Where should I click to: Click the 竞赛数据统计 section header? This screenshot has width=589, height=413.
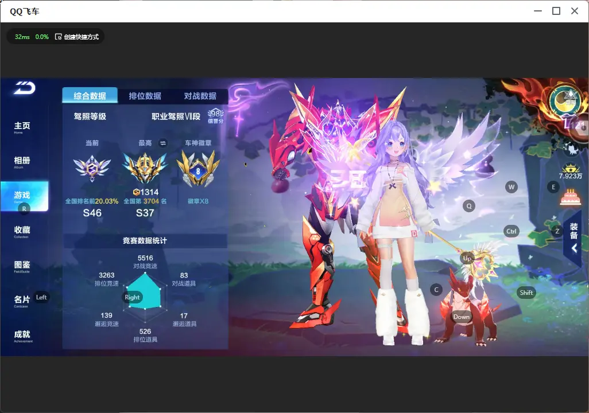pos(145,241)
